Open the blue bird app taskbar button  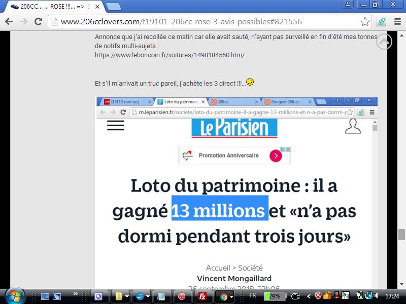click(140, 296)
